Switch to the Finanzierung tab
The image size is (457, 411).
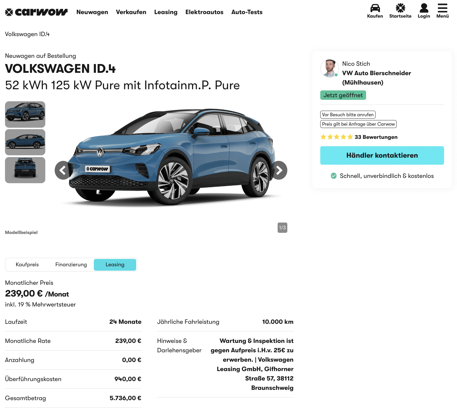pos(71,265)
